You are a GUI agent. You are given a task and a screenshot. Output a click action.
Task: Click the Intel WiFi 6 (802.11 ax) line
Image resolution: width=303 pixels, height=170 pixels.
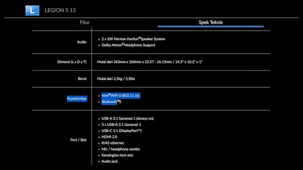coord(121,95)
